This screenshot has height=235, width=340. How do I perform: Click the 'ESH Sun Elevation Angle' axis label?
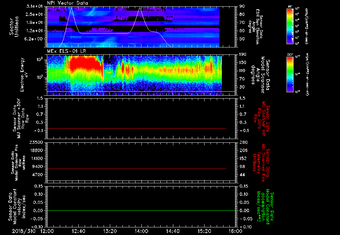click(256, 27)
